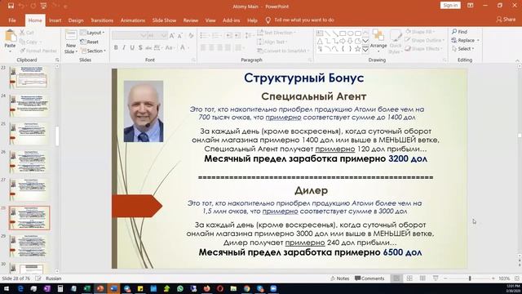Open the Layout dropdown
The image size is (522, 294).
point(92,33)
